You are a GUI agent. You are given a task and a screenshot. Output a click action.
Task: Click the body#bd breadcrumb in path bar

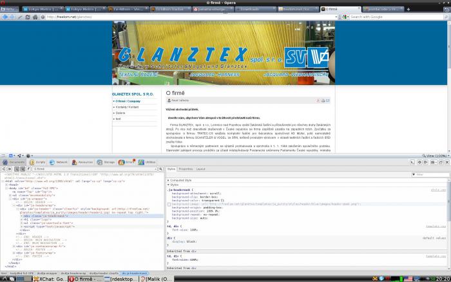(22, 273)
